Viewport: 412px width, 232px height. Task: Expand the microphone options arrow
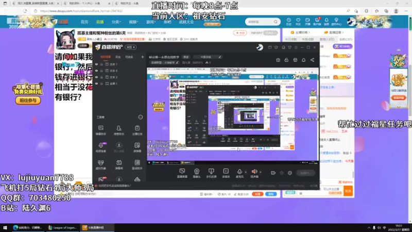coord(246,172)
